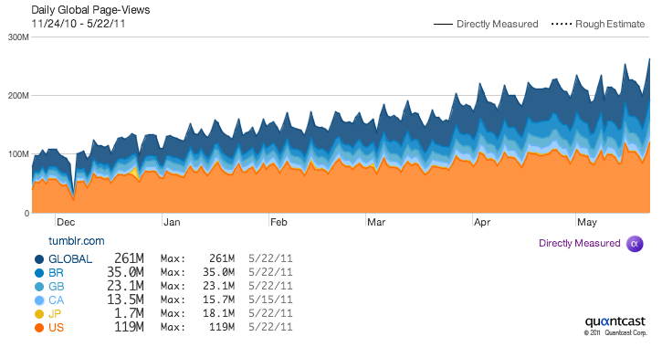Viewport: 662px width, 347px height.
Task: Click the Jan axis label
Action: click(x=172, y=222)
